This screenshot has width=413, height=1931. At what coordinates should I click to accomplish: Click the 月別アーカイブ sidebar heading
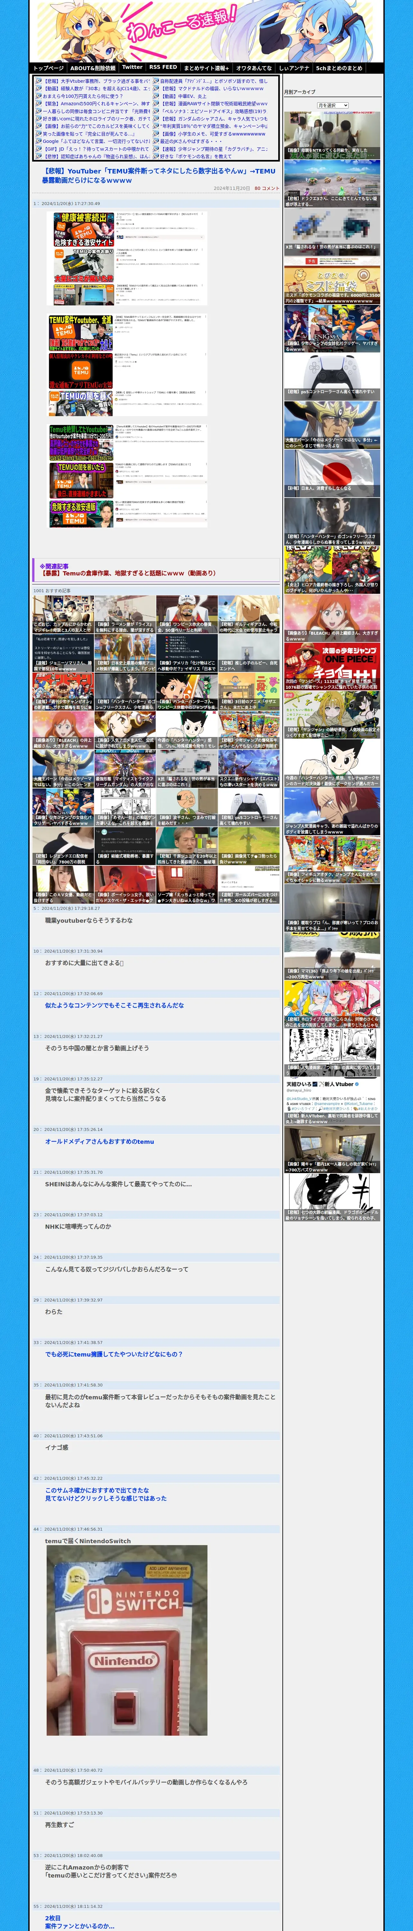(300, 92)
